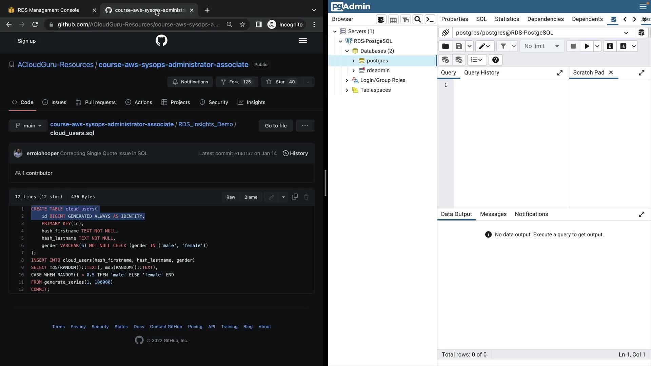Open the RDS_Insights_Demo folder link
The width and height of the screenshot is (651, 366).
[205, 124]
